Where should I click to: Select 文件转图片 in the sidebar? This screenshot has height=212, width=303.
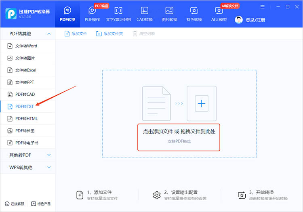pos(27,58)
